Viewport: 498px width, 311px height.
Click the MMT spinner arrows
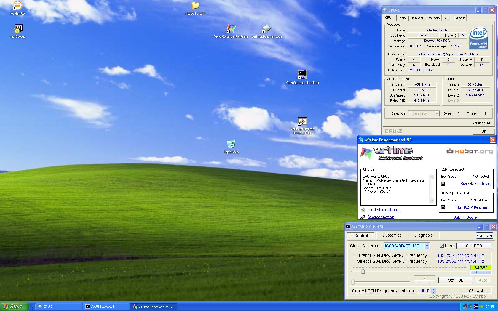tap(434, 291)
